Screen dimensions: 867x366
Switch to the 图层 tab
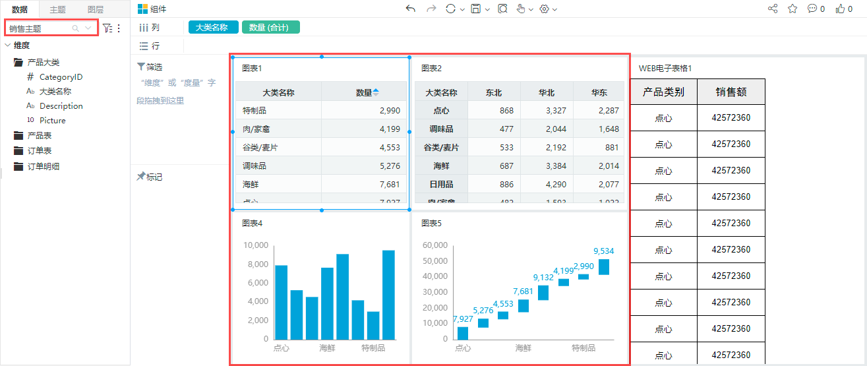pyautogui.click(x=96, y=9)
